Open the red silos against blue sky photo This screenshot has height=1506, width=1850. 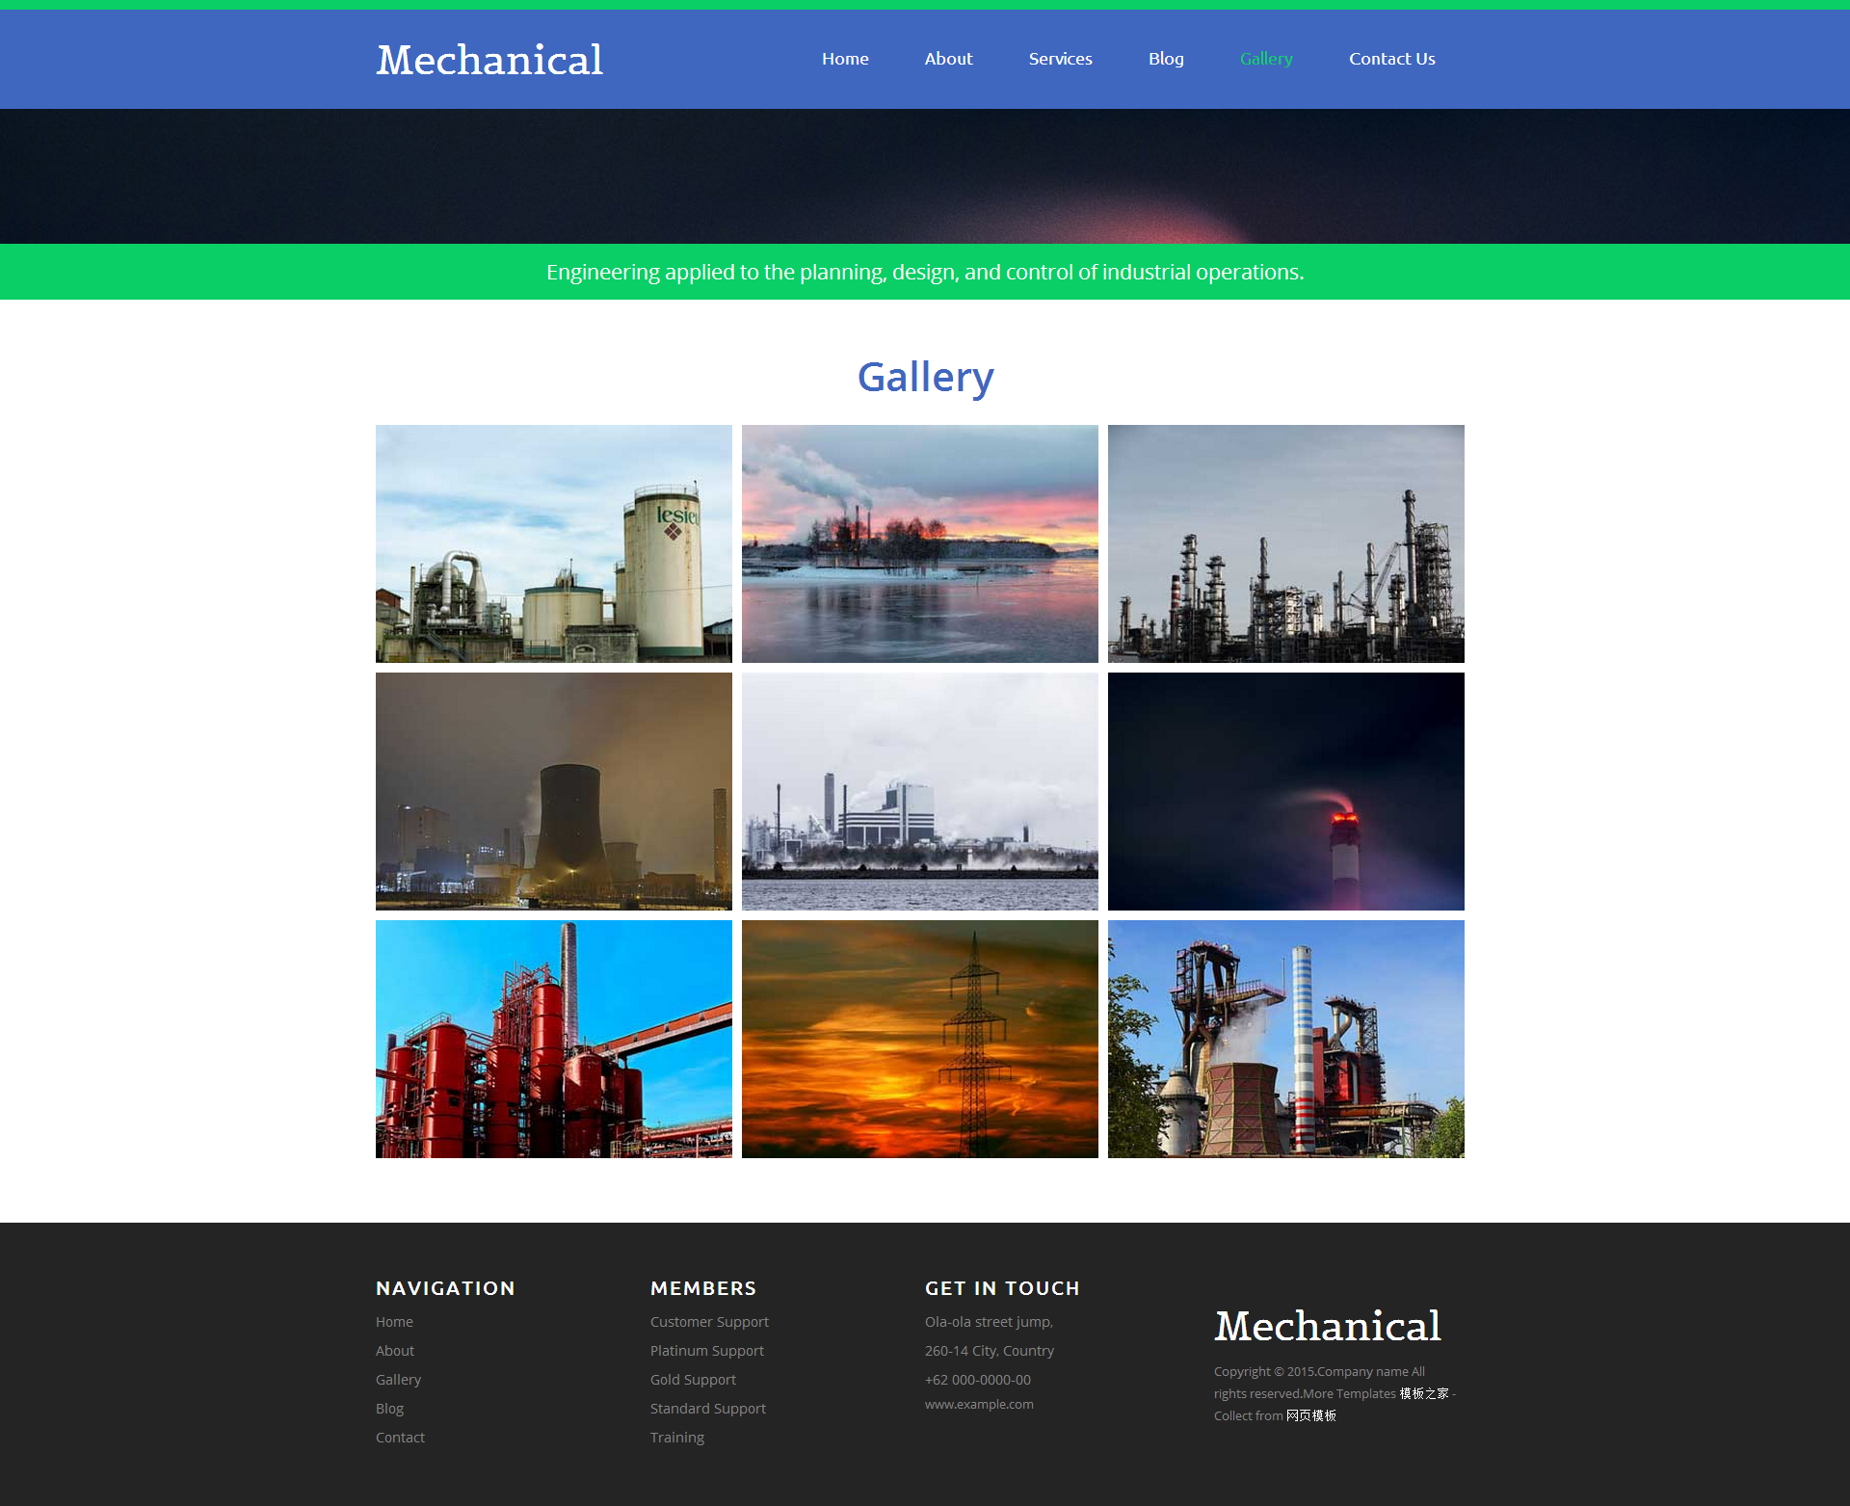(x=554, y=1039)
